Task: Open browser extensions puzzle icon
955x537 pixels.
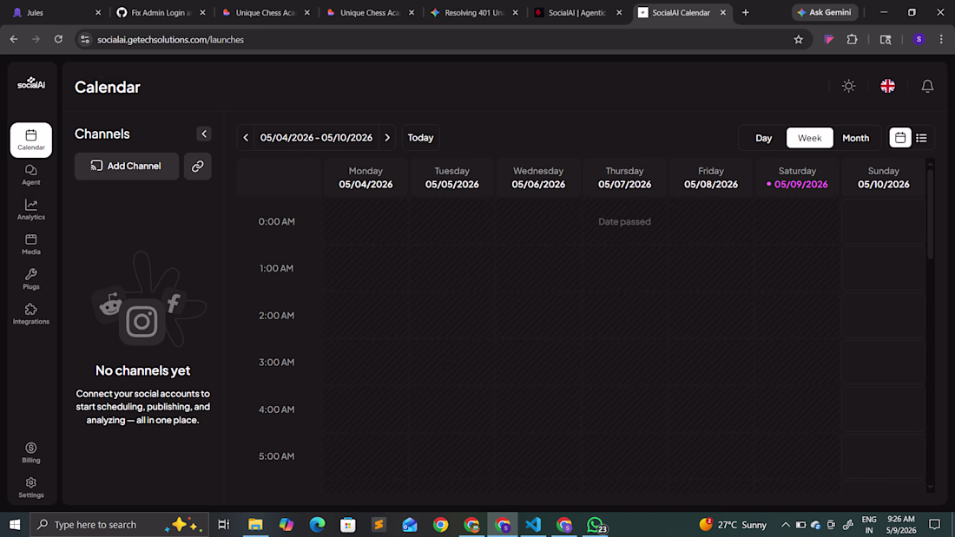Action: tap(852, 40)
